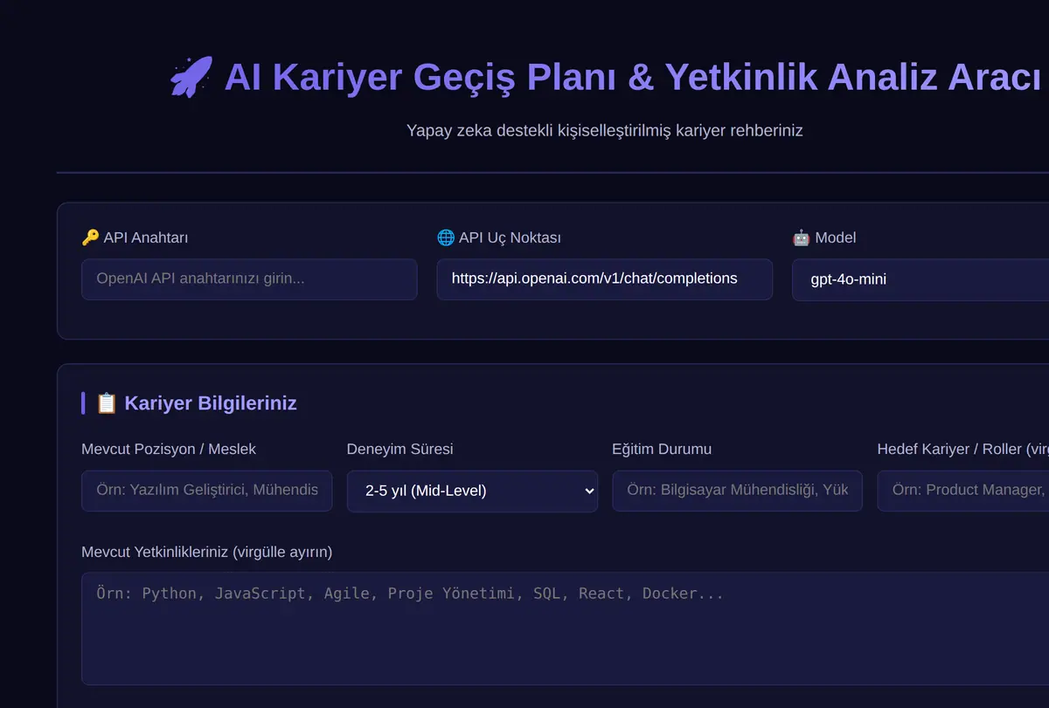Screen dimensions: 1049x708
Task: Click the globe icon beside API Uç Noktası
Action: [x=445, y=237]
